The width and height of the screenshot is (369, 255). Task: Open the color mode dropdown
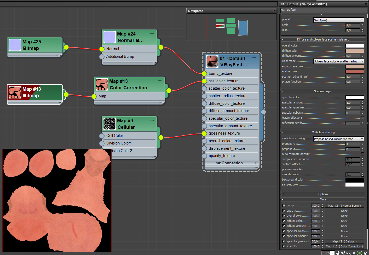point(339,61)
